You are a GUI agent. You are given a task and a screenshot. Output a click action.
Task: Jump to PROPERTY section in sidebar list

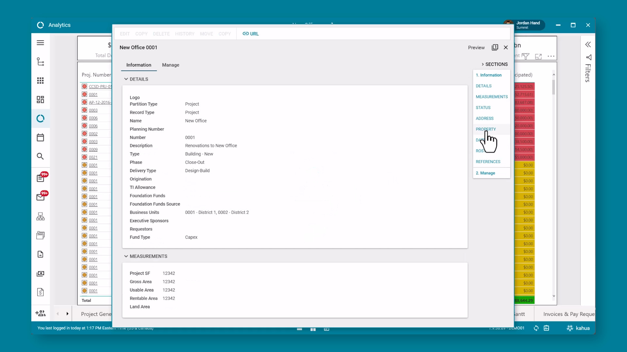[486, 129]
